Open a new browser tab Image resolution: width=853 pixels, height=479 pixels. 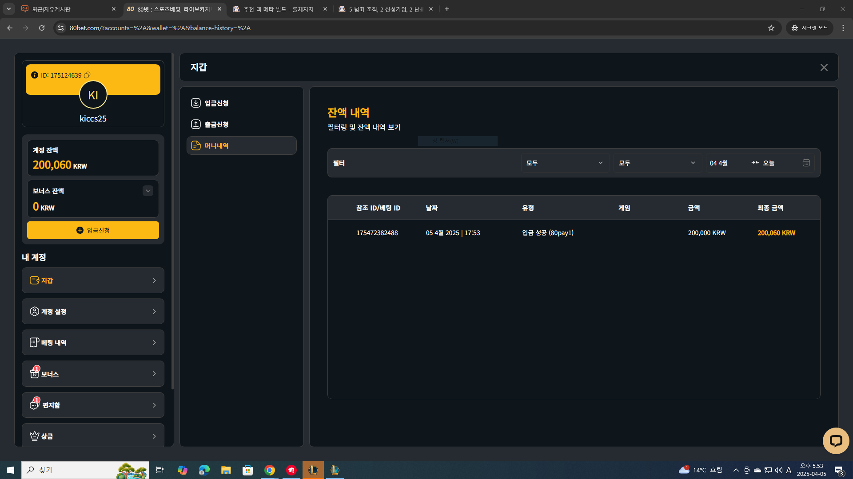tap(446, 9)
